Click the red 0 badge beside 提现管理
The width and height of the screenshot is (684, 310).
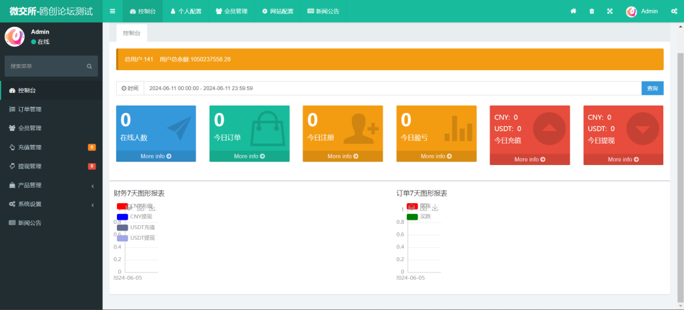(x=92, y=166)
